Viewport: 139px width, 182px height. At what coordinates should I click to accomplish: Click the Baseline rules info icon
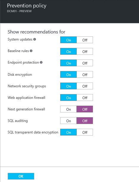pos(31,51)
